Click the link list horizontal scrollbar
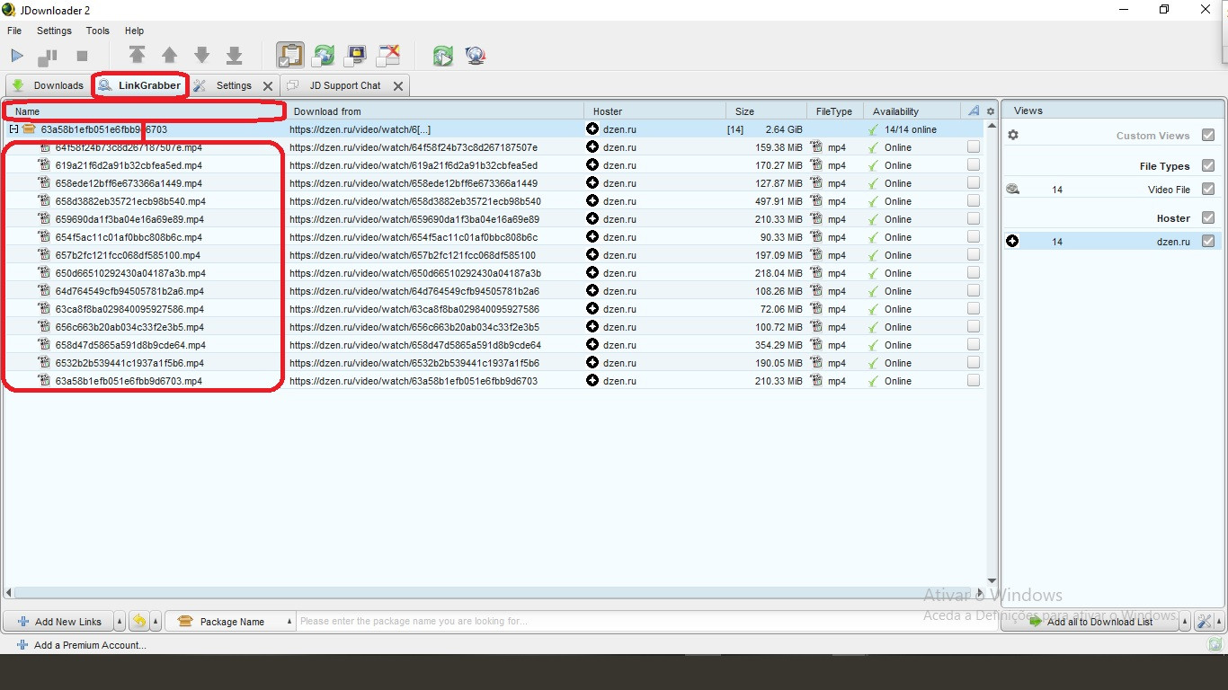This screenshot has height=690, width=1228. pyautogui.click(x=494, y=592)
